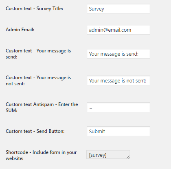This screenshot has width=171, height=169.
Task: Select the 'Your message is send:' input field
Action: pyautogui.click(x=118, y=54)
